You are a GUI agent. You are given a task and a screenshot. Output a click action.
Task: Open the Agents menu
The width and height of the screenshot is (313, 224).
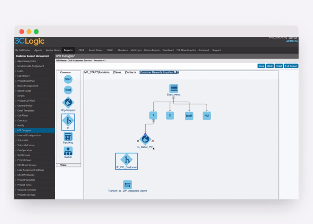click(x=38, y=50)
